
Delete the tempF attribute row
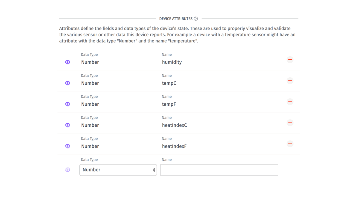290,102
